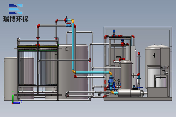Screen dimensions: 176x117
Task: Click the blue striped company logo icon
Action: pos(16,9)
